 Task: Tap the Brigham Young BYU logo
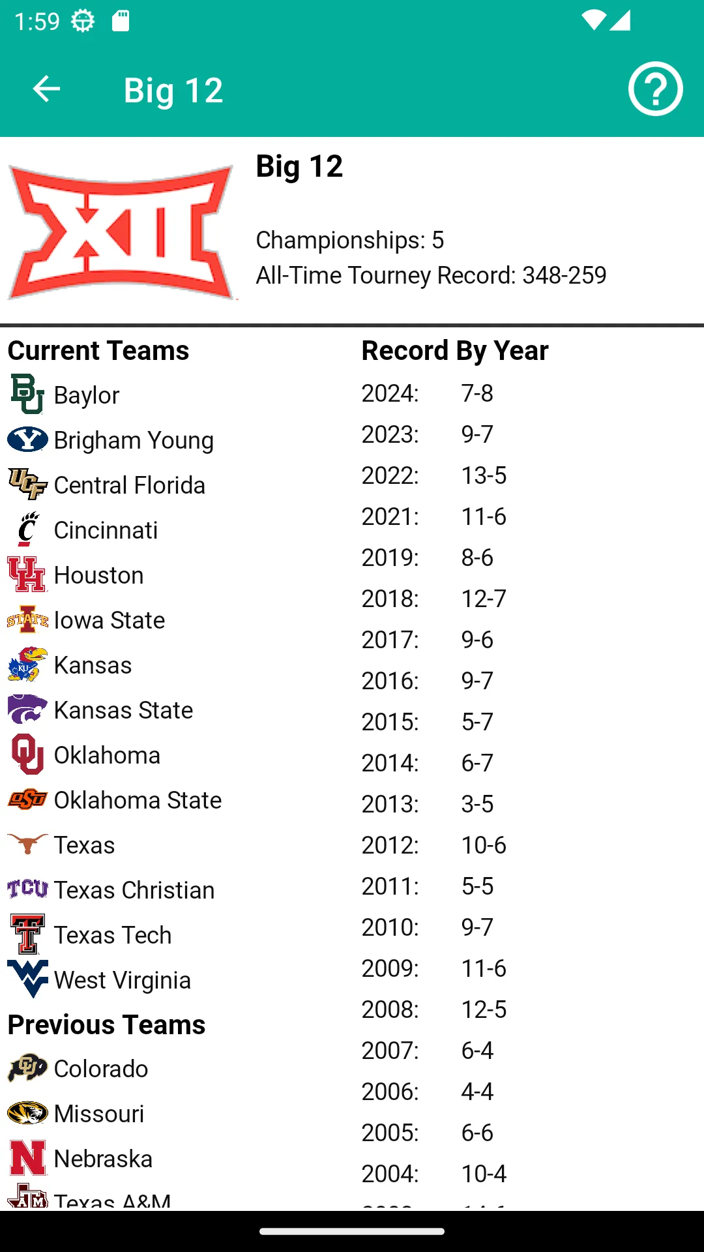click(x=27, y=440)
